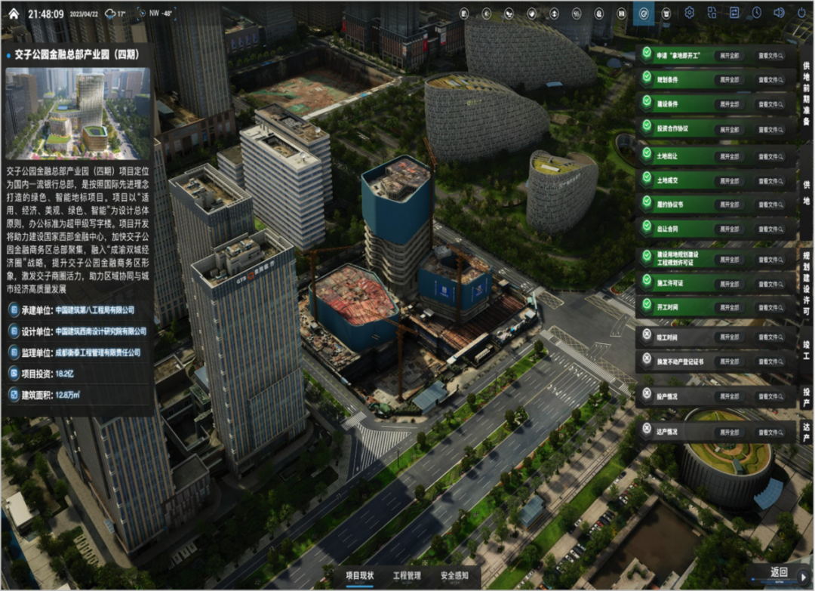
Task: Click the weather cloud icon beside the date
Action: click(112, 14)
